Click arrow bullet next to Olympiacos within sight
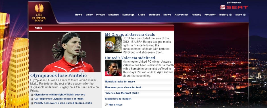 (x=32, y=95)
